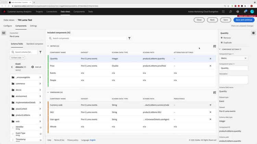Click the Back button

(x=212, y=20)
